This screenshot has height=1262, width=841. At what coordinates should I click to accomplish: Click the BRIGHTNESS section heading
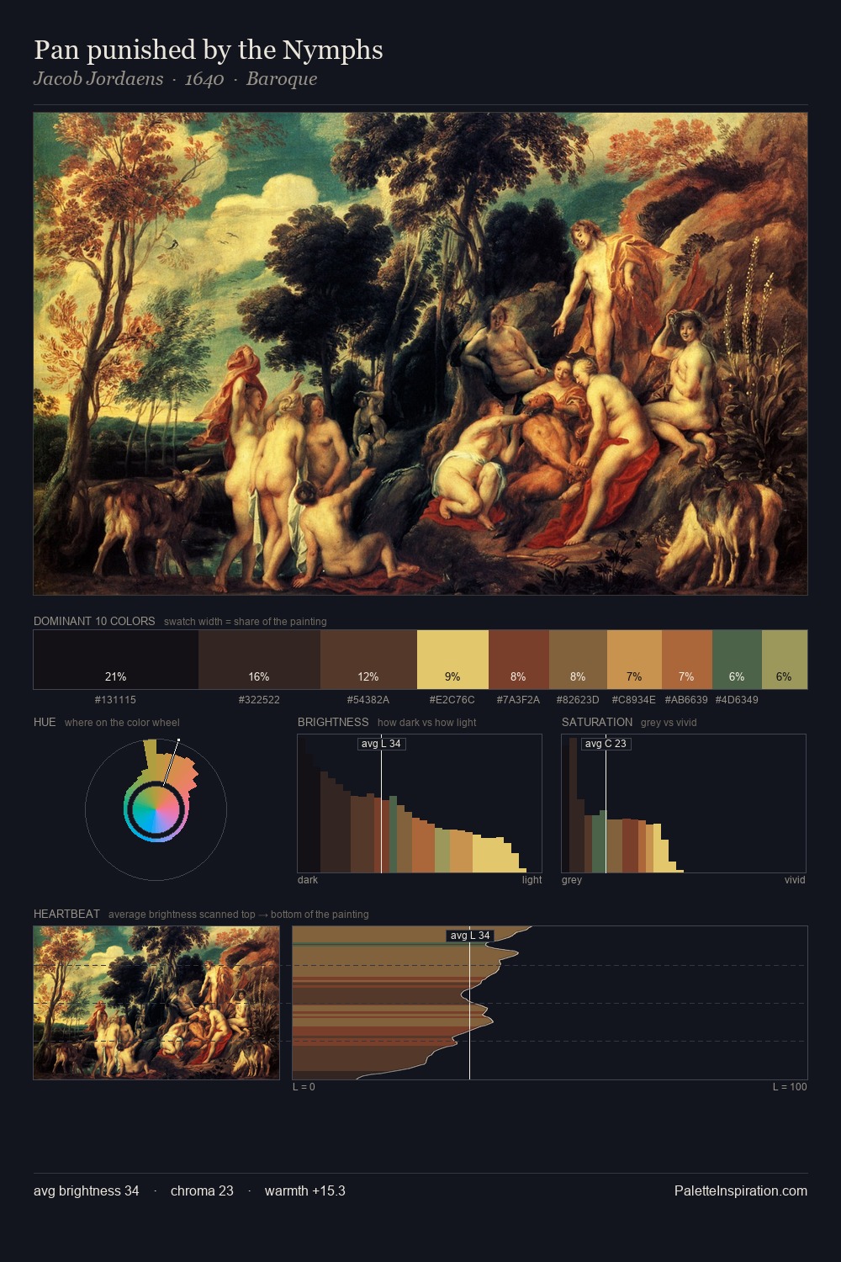coord(333,722)
